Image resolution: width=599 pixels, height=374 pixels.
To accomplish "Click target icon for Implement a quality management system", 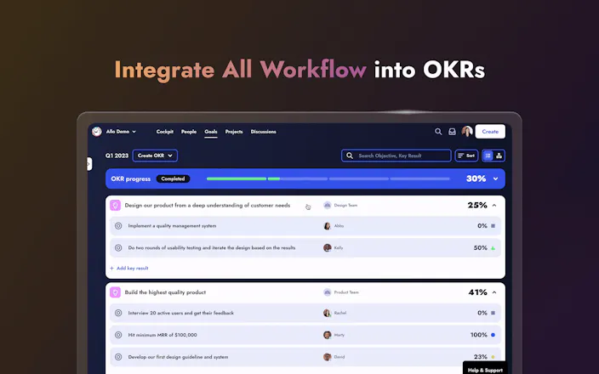I will click(x=118, y=226).
